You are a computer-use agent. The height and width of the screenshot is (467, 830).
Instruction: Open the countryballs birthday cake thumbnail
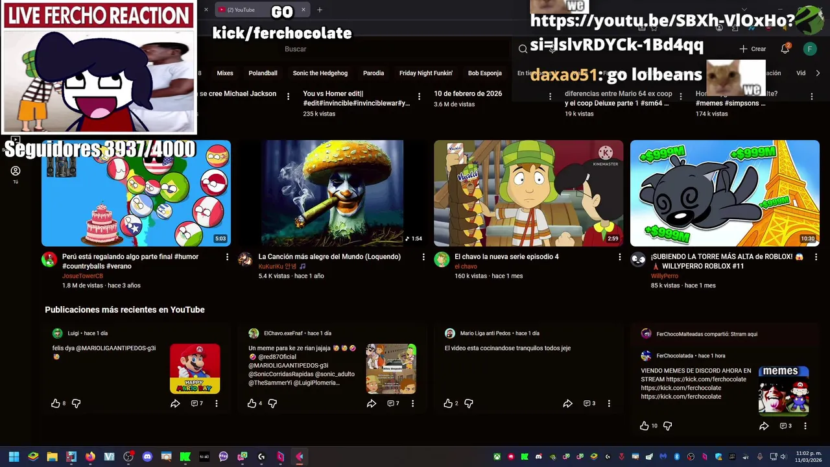pyautogui.click(x=136, y=193)
